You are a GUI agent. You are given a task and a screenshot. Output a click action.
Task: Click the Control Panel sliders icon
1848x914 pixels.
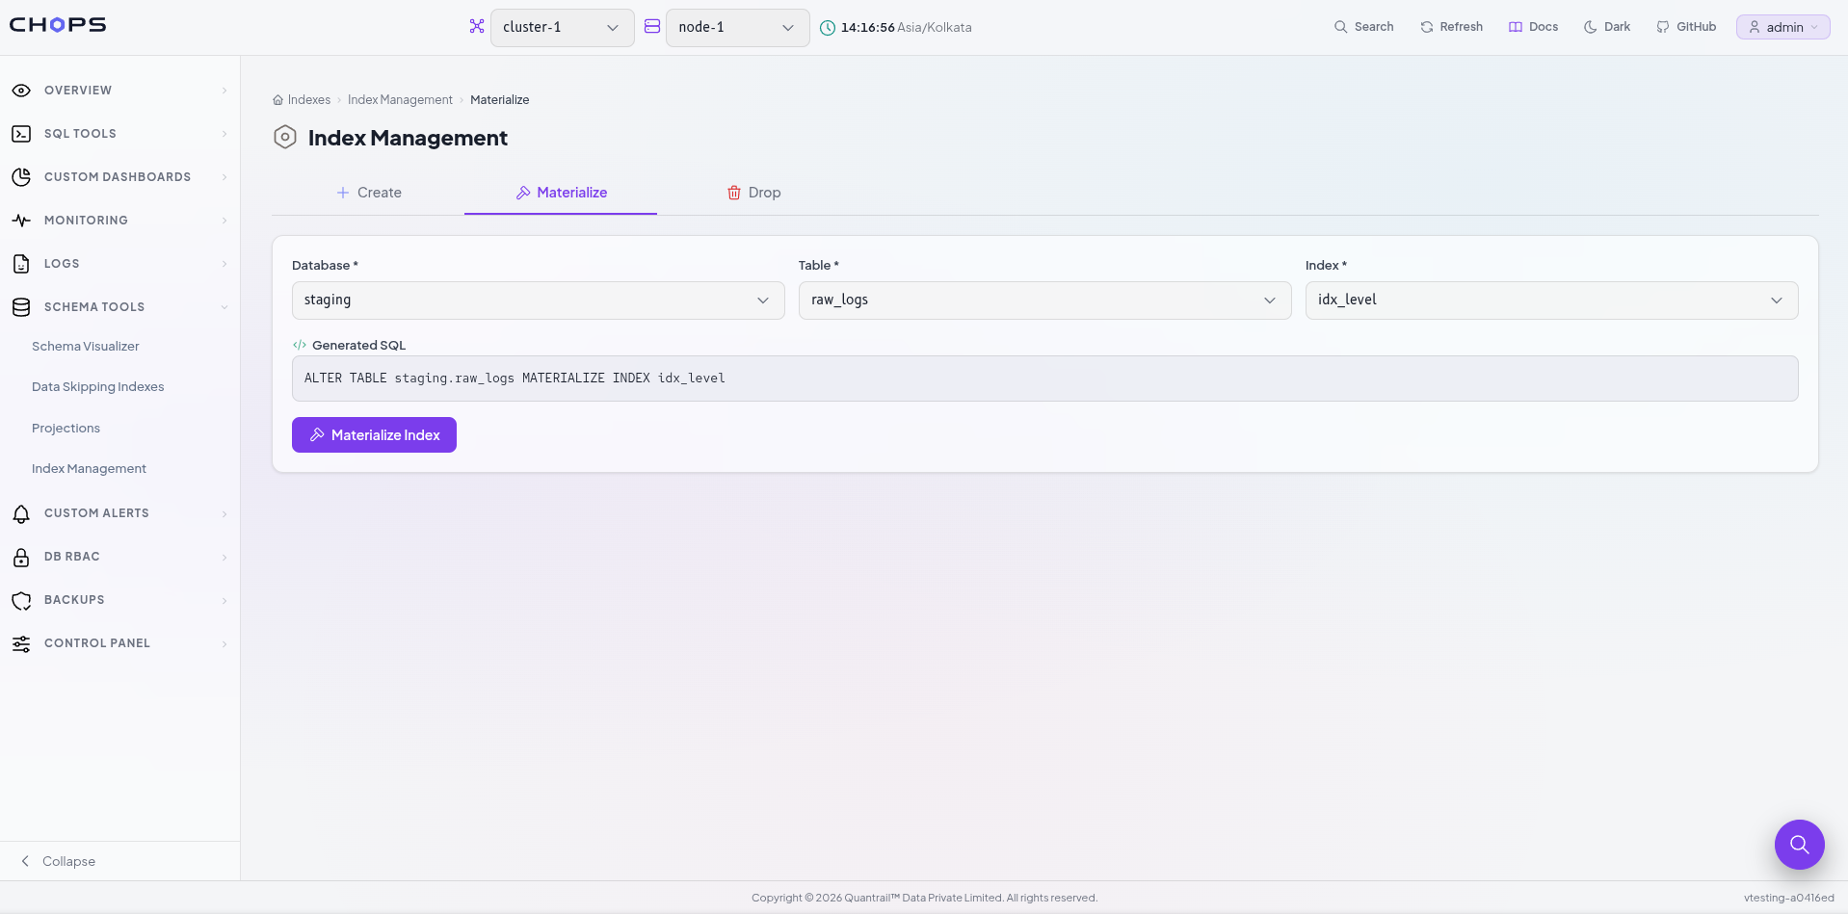tap(21, 643)
